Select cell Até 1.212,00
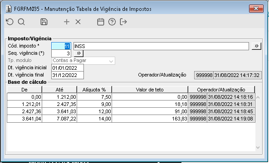Viewport: 269px width, 163px height. pyautogui.click(x=59, y=97)
